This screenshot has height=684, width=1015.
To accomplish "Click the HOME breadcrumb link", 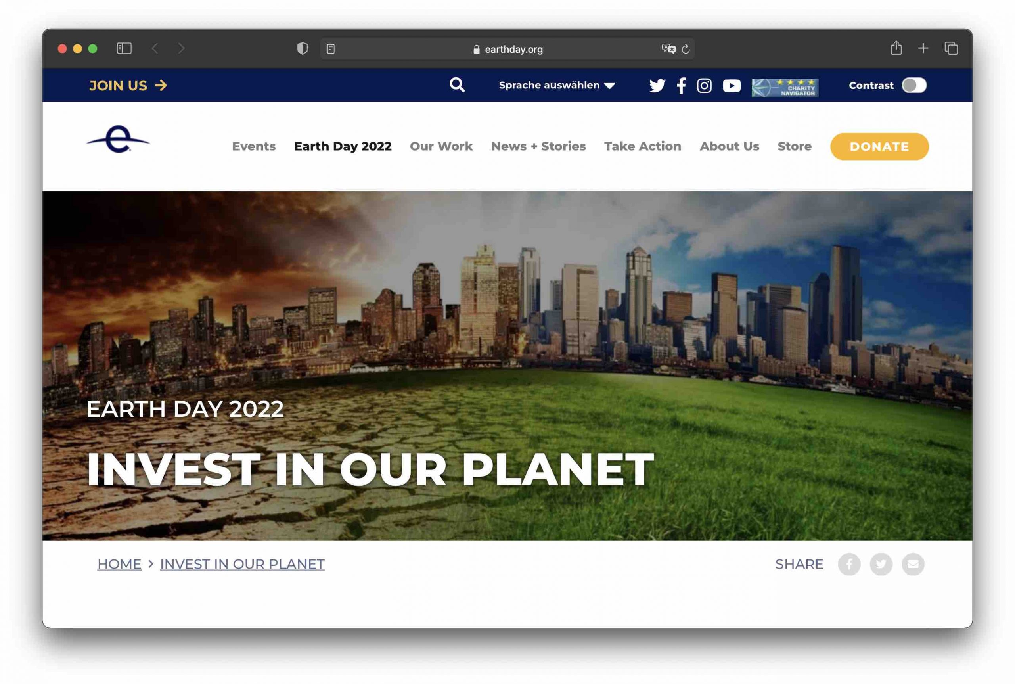I will pos(119,564).
